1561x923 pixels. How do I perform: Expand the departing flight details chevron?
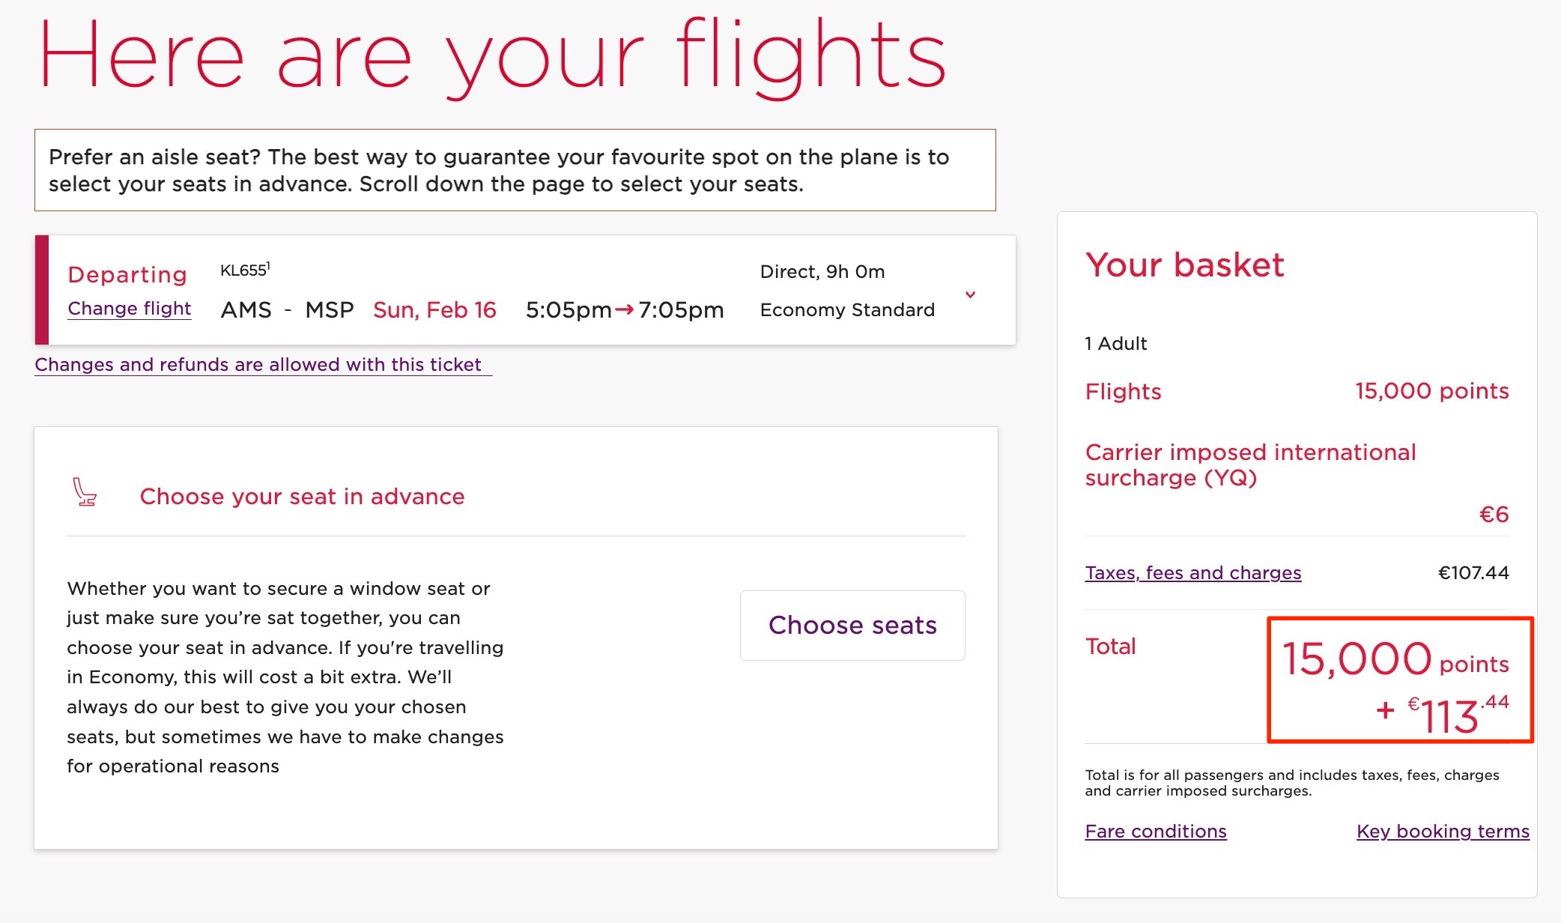point(971,295)
